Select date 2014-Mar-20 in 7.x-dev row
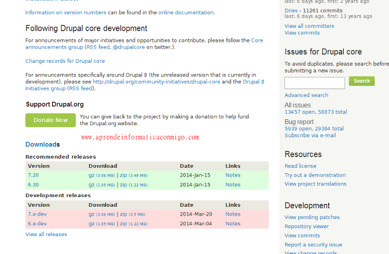This screenshot has height=254, width=389. [196, 214]
